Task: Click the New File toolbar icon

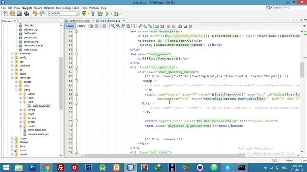Action: pos(6,14)
